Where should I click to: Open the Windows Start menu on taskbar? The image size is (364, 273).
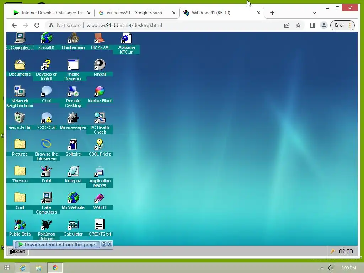click(7, 268)
